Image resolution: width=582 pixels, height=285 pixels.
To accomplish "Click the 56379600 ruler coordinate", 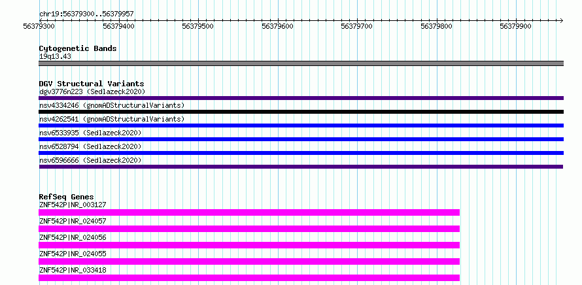I will pos(277,26).
